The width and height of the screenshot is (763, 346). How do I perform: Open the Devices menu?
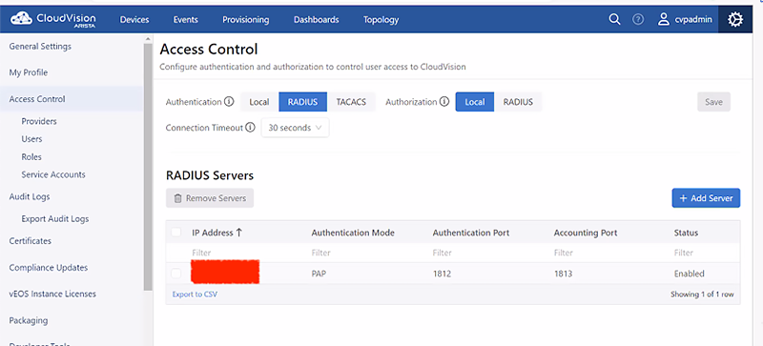[134, 19]
